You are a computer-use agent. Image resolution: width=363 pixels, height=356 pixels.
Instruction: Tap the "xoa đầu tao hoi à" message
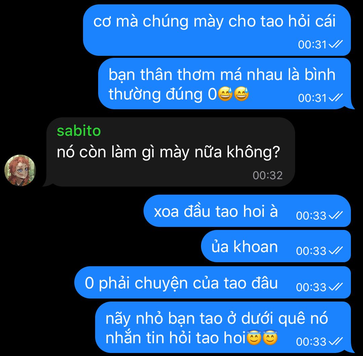(x=247, y=211)
